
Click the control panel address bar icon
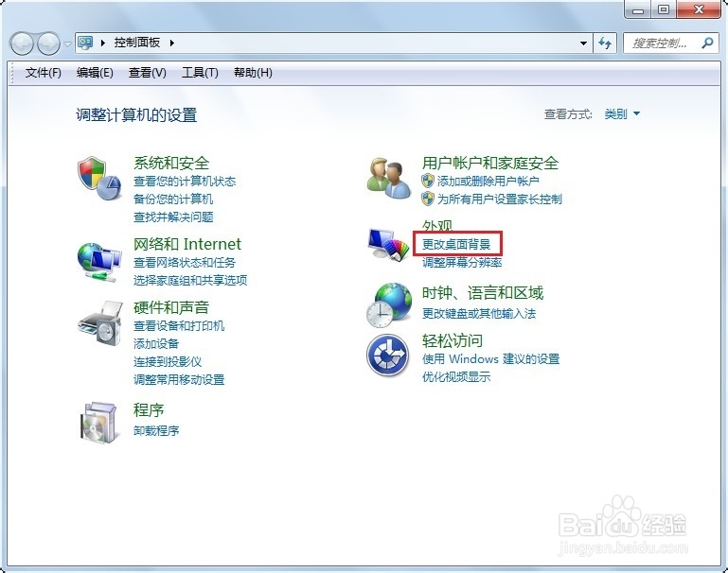coord(85,43)
